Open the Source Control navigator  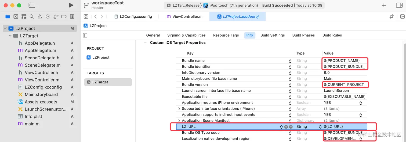16,17
